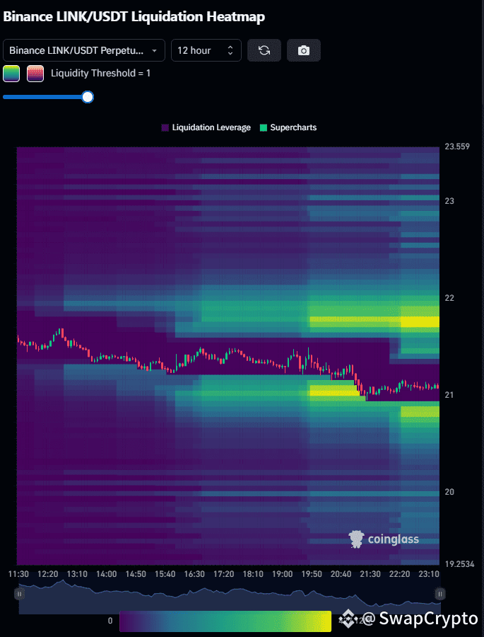Click the 14:00 time axis label
The width and height of the screenshot is (484, 637).
(x=107, y=574)
